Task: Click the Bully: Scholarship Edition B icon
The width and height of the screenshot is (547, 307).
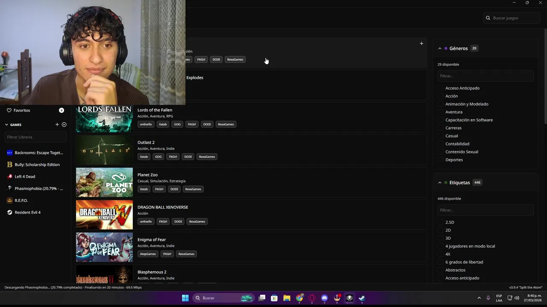Action: click(x=10, y=165)
